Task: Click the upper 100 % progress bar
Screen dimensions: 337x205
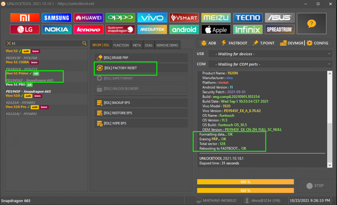Action: [245, 182]
